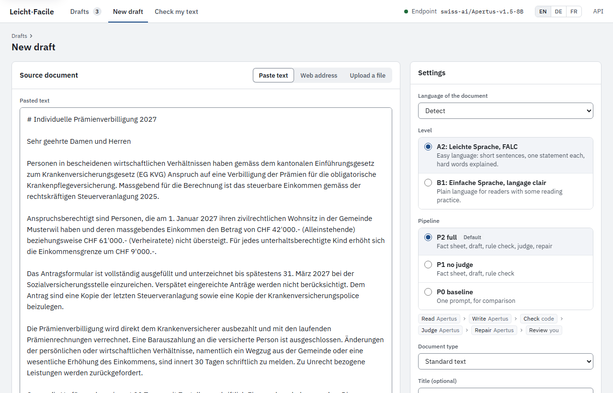The image size is (613, 393).
Task: Click the Default badge next to P2 full
Action: [472, 237]
